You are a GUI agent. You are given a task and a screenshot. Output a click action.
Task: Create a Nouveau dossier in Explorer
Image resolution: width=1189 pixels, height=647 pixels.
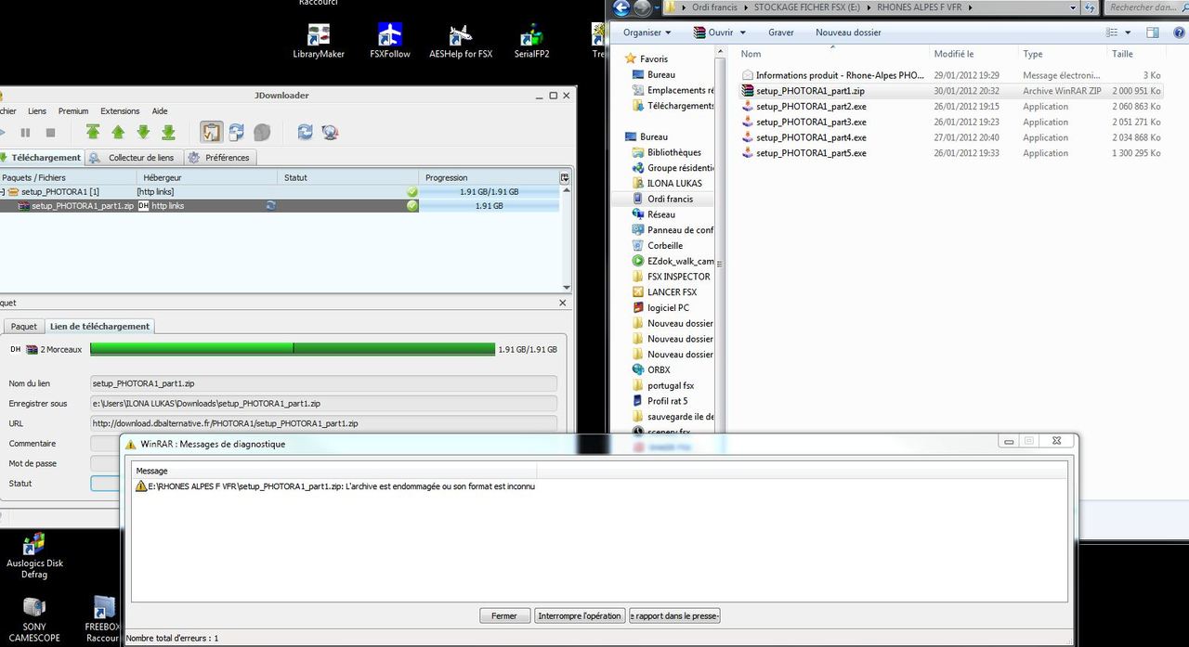[x=848, y=32]
